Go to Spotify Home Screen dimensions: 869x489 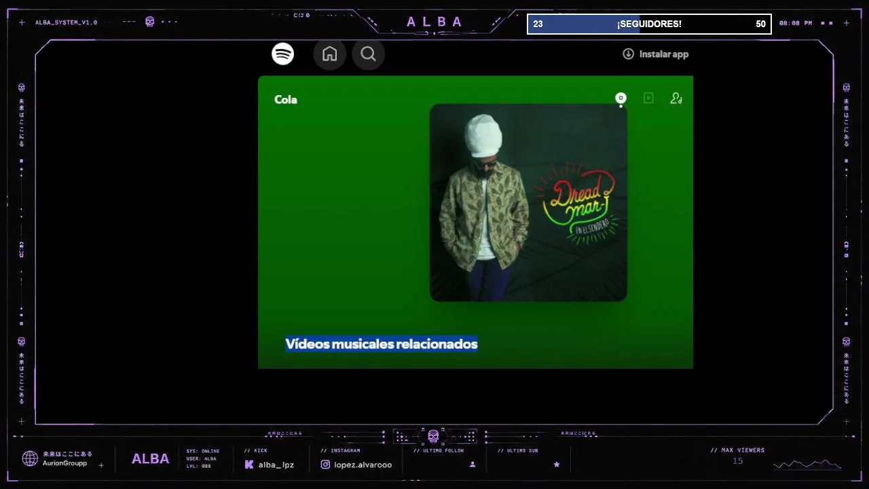(330, 54)
